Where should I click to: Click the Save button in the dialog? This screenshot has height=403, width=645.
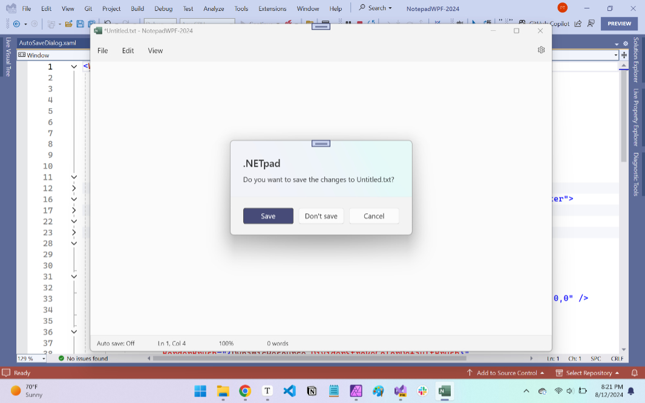point(268,216)
